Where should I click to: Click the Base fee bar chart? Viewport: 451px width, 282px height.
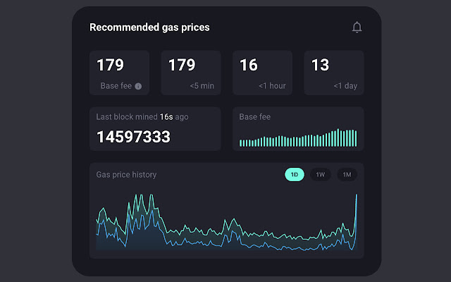point(298,138)
